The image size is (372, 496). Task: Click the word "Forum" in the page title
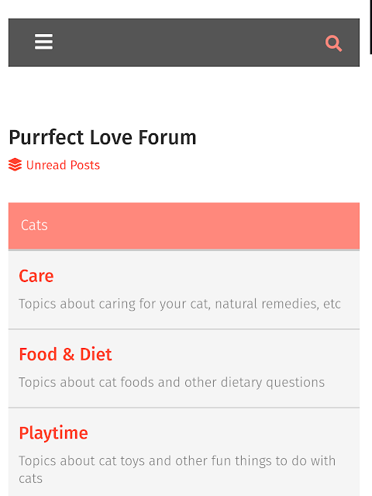[x=167, y=138]
